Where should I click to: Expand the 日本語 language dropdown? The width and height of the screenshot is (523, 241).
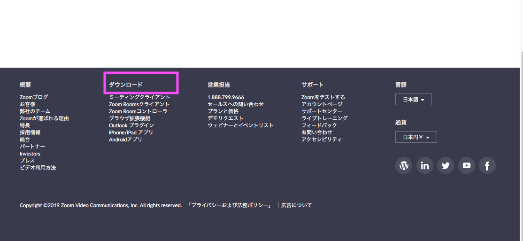[x=413, y=100]
